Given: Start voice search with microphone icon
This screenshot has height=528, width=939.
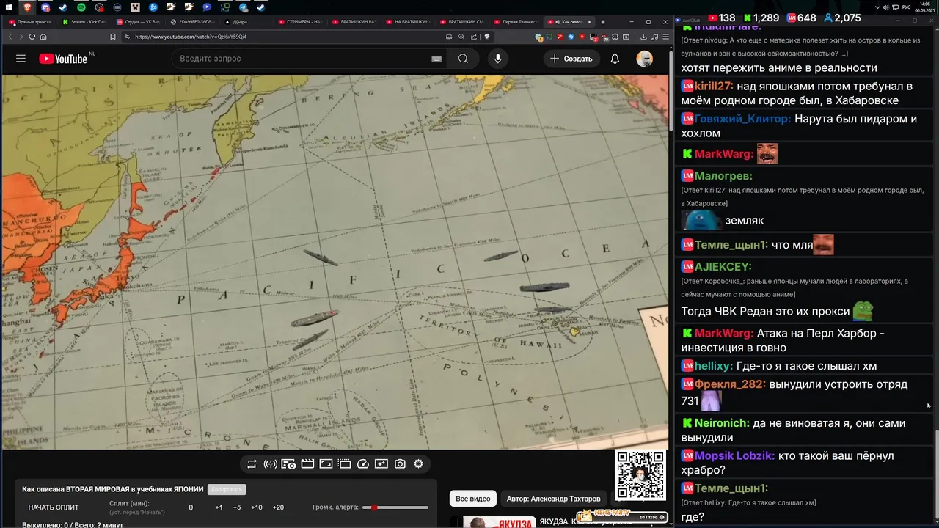Looking at the screenshot, I should 497,59.
